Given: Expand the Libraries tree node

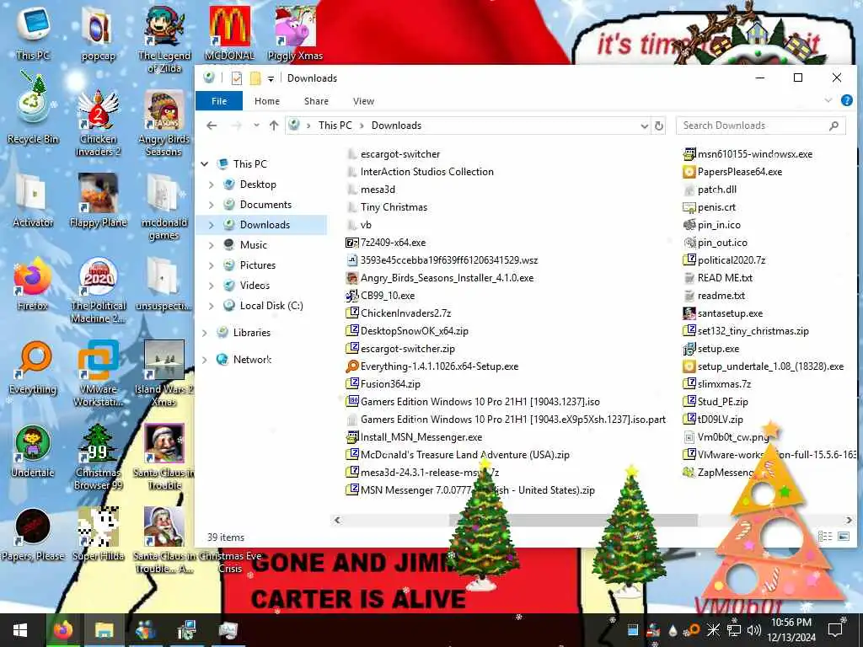Looking at the screenshot, I should pyautogui.click(x=205, y=333).
